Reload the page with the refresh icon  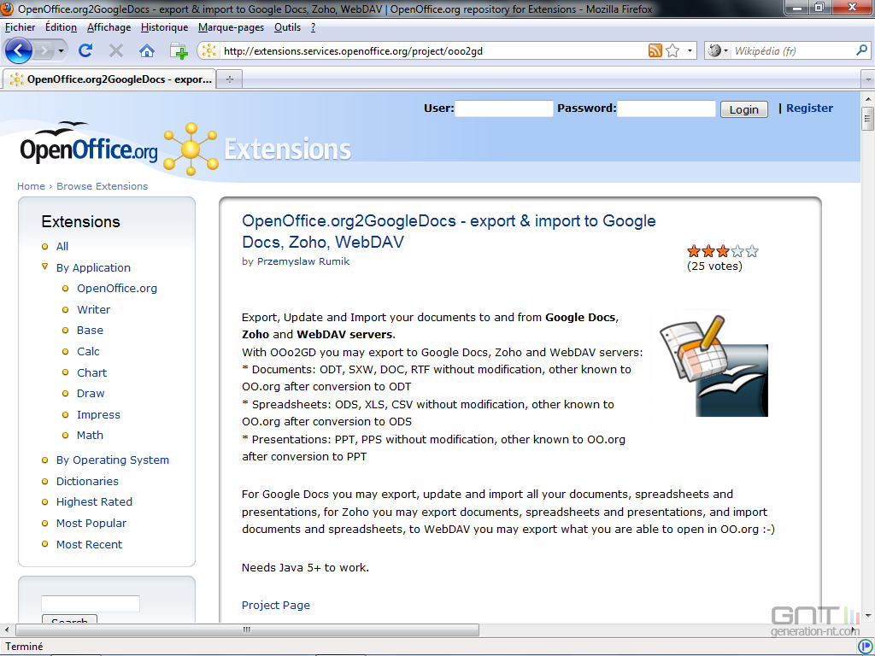point(85,51)
